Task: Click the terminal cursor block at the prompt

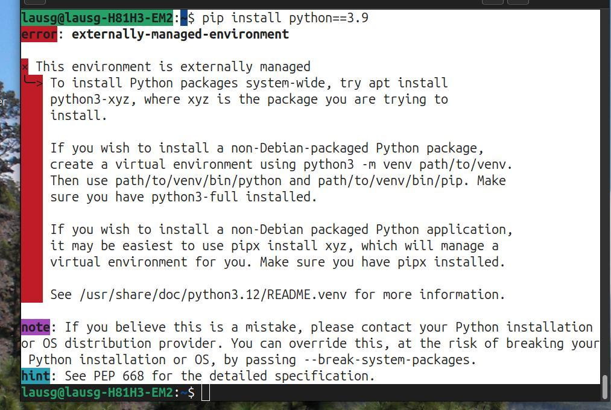Action: click(206, 393)
